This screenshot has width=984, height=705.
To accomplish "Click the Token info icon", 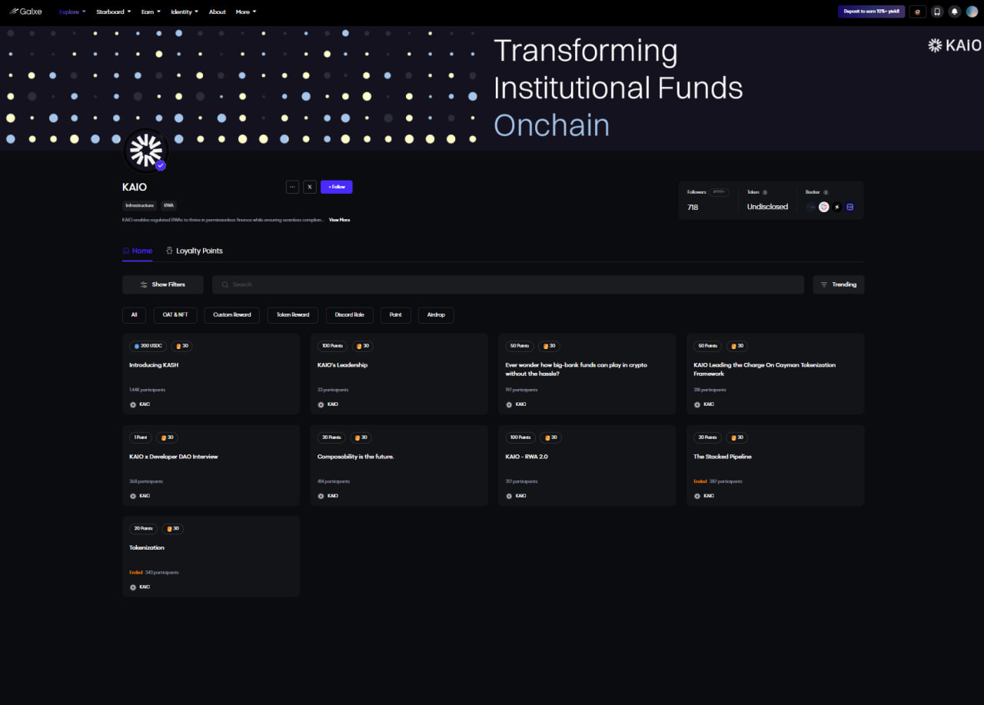I will (765, 192).
